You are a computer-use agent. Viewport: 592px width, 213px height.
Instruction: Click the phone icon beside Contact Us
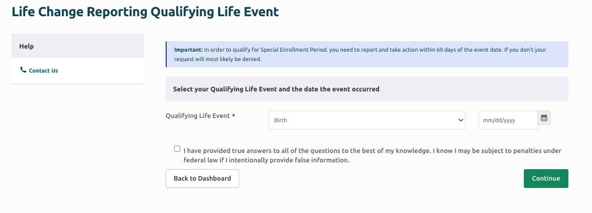[x=24, y=70]
